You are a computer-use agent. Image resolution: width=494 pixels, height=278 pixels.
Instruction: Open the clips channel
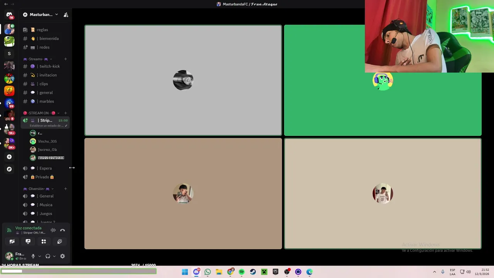point(45,84)
